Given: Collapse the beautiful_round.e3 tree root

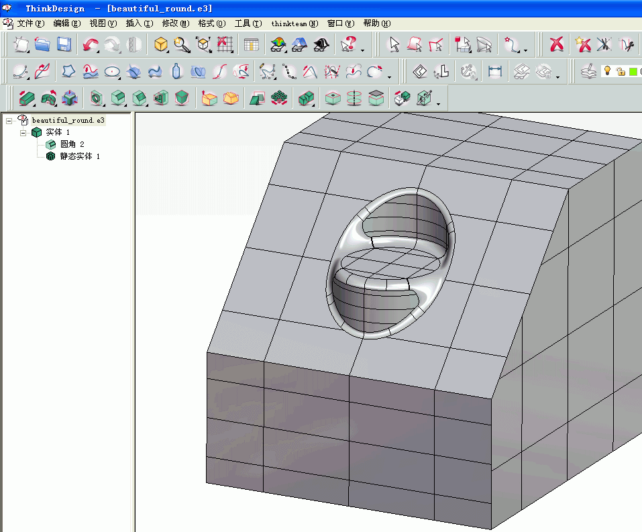Looking at the screenshot, I should tap(9, 121).
